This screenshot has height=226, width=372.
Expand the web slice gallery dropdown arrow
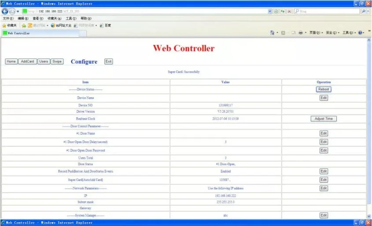click(96, 26)
